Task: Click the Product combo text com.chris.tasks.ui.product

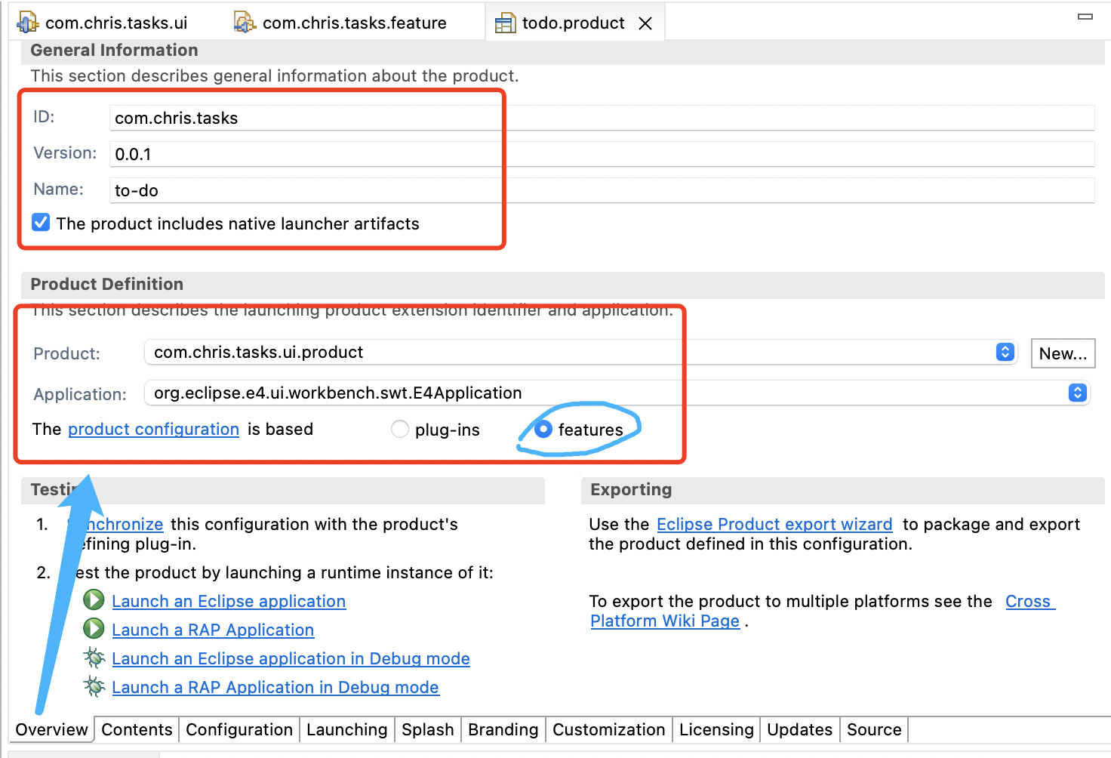Action: coord(258,352)
